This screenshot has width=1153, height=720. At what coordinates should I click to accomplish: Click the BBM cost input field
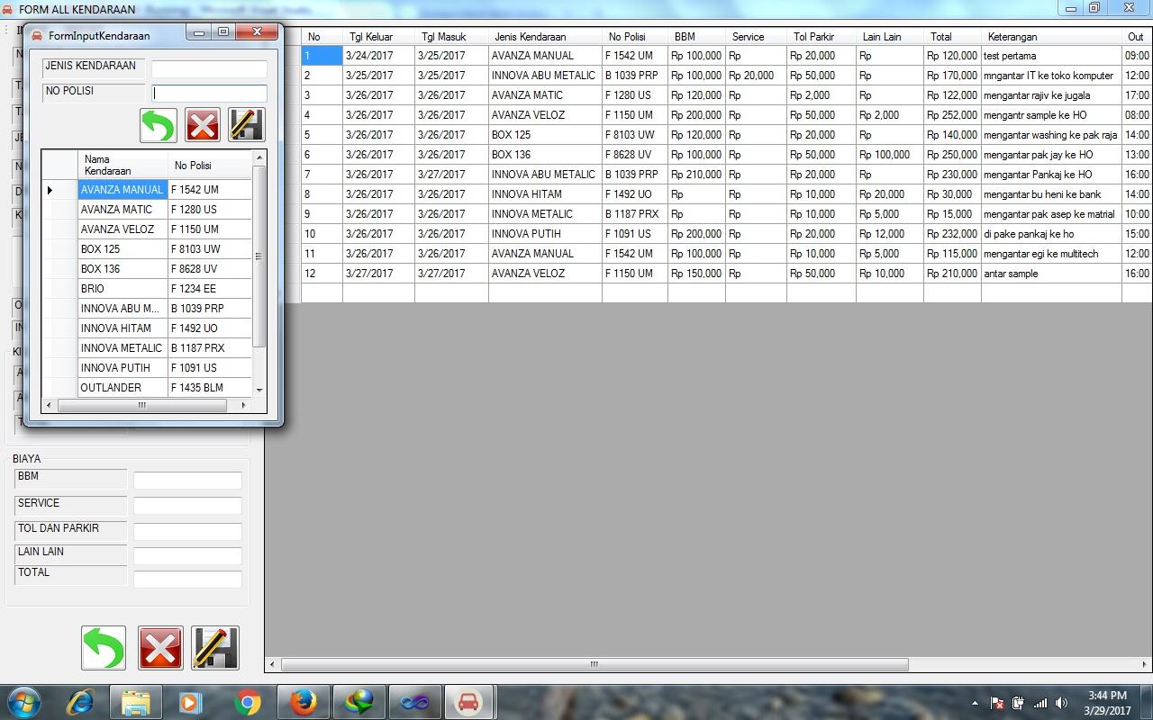pos(186,480)
